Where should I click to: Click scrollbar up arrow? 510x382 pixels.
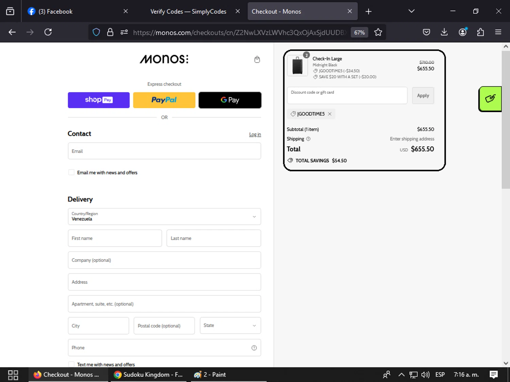click(506, 47)
